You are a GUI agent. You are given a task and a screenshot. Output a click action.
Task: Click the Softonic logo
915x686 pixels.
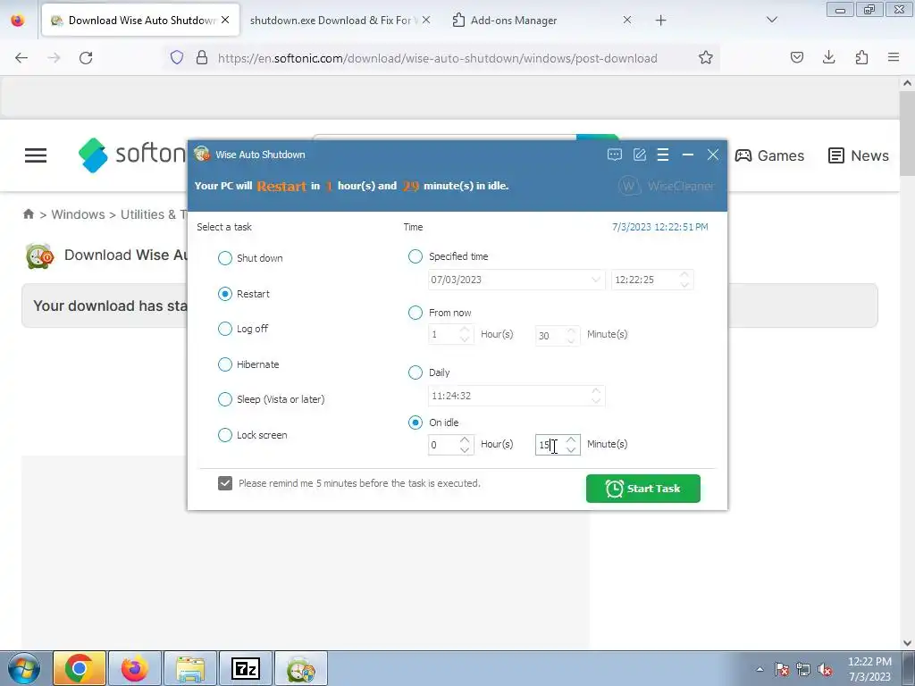pos(132,155)
